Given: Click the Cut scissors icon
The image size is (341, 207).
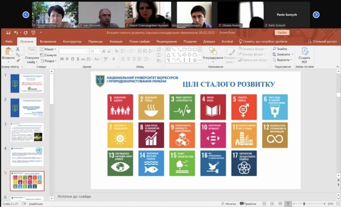Looking at the screenshot, I should 18,49.
